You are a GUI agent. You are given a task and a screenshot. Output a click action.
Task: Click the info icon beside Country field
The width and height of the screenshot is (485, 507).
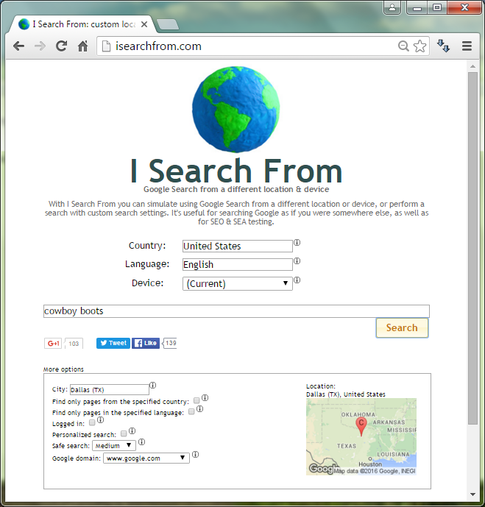coord(297,243)
